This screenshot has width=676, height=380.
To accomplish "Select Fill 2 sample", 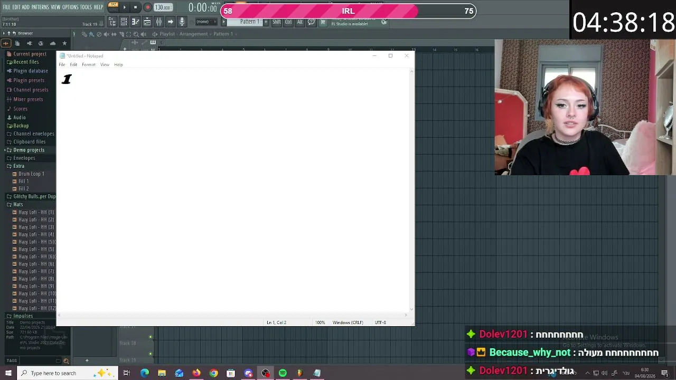I will (x=21, y=188).
